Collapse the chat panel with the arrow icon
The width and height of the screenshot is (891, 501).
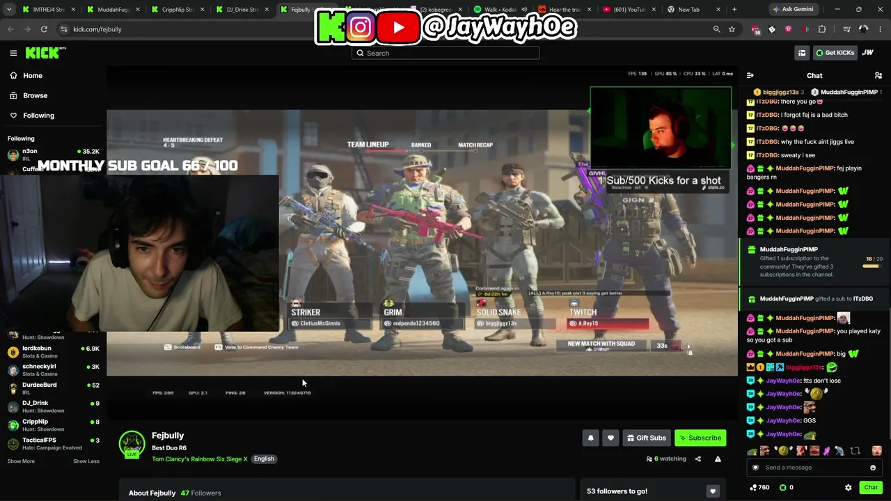[x=750, y=75]
